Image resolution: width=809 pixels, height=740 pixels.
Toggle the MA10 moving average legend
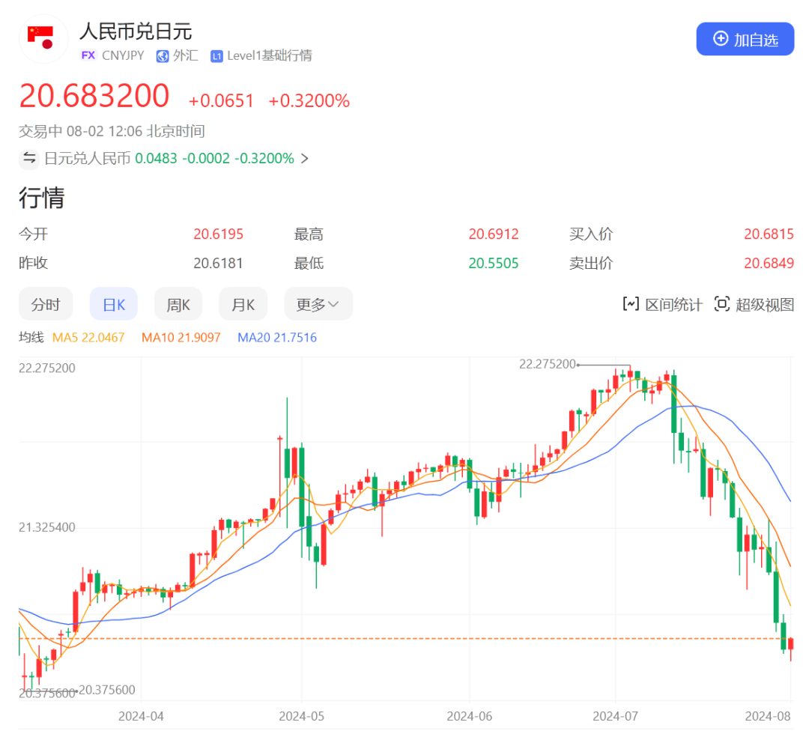pos(182,338)
